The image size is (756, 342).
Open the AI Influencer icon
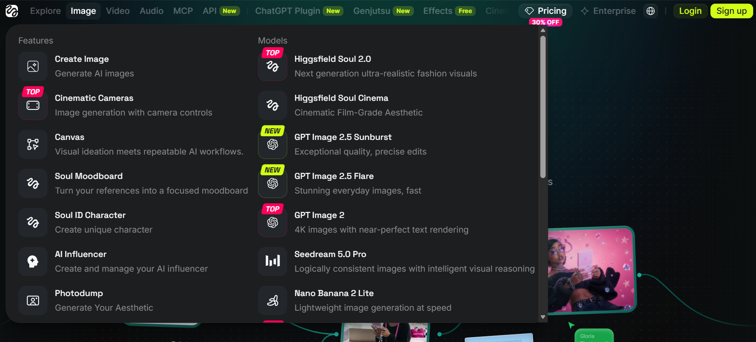coord(33,261)
